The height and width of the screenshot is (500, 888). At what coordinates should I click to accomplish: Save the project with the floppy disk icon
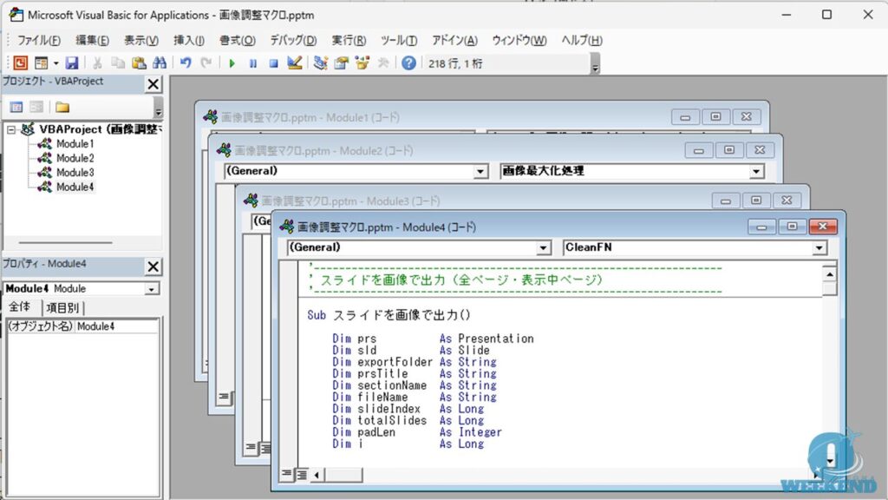pyautogui.click(x=72, y=62)
